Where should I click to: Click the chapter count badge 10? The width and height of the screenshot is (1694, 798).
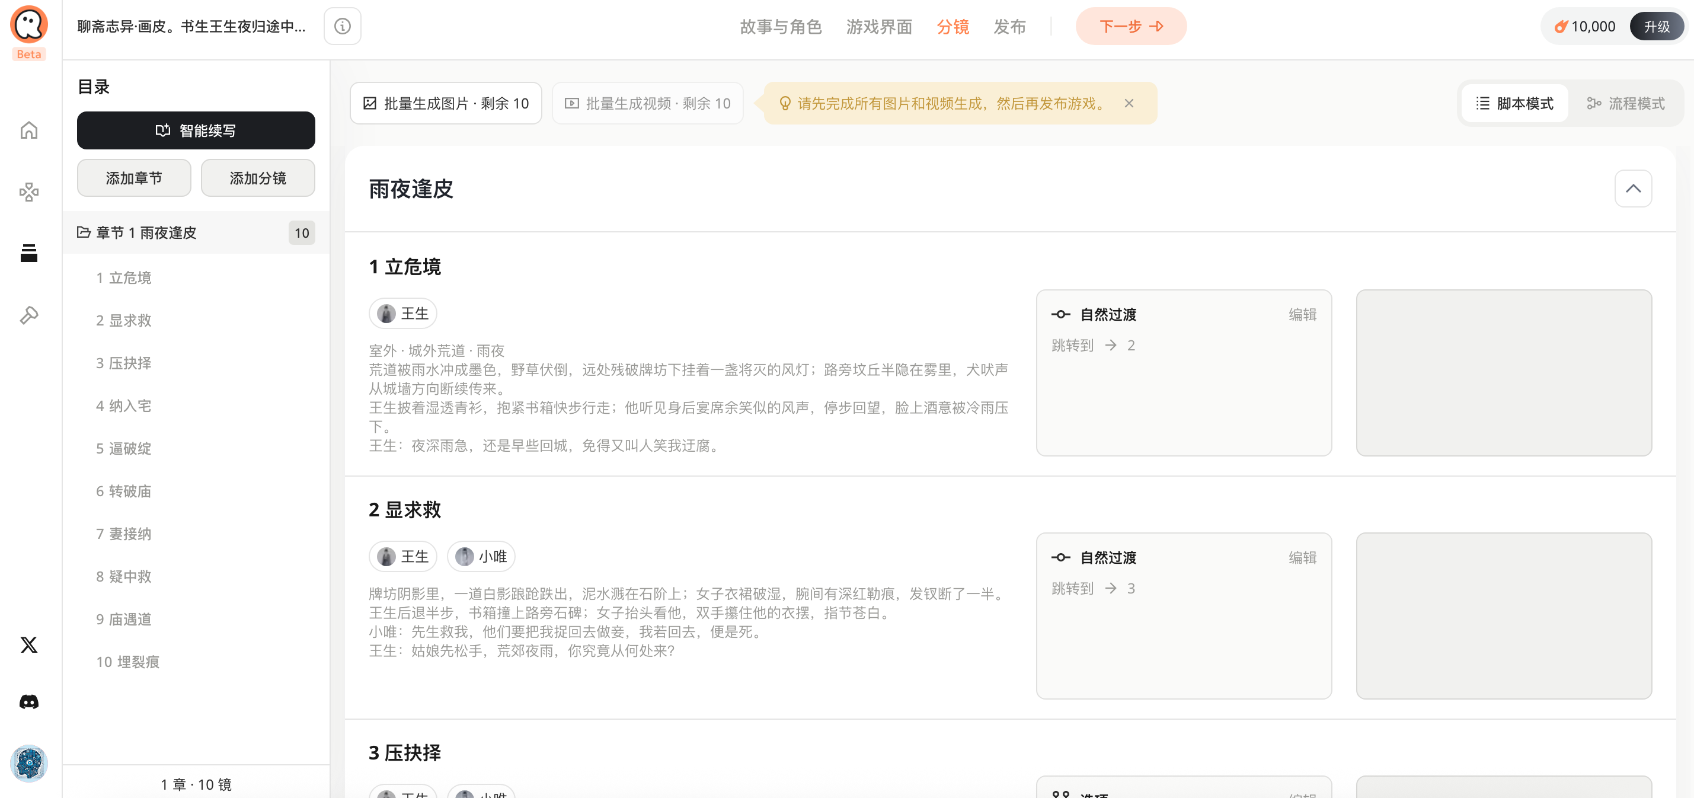[302, 233]
